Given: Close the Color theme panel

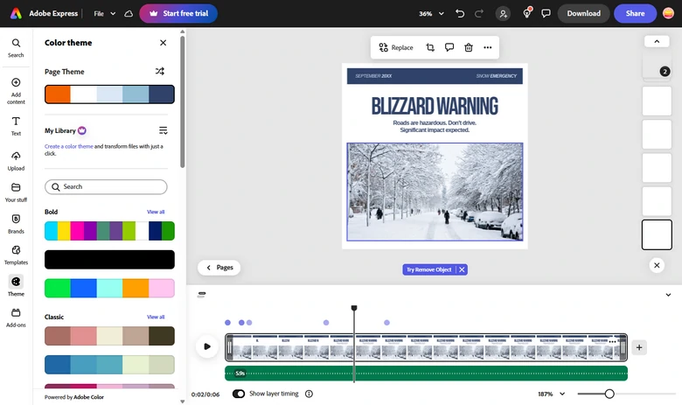Looking at the screenshot, I should coord(164,43).
